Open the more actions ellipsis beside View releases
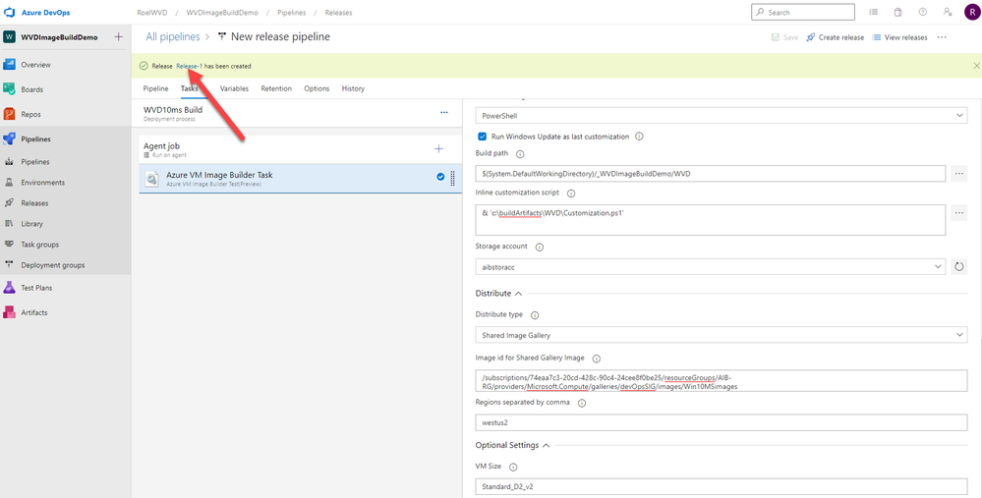The image size is (982, 498). [x=942, y=37]
